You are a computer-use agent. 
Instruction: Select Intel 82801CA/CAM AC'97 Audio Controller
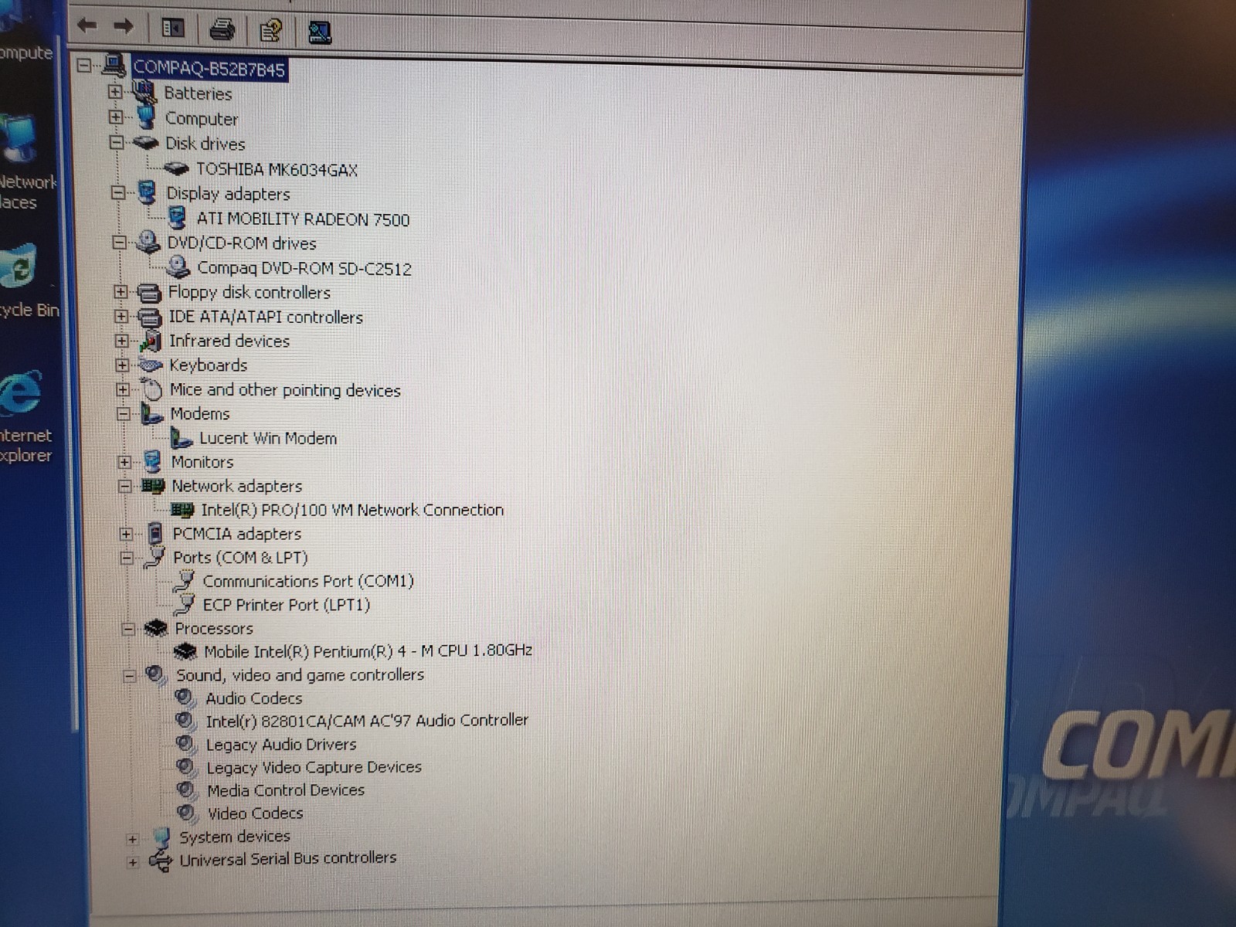[367, 721]
